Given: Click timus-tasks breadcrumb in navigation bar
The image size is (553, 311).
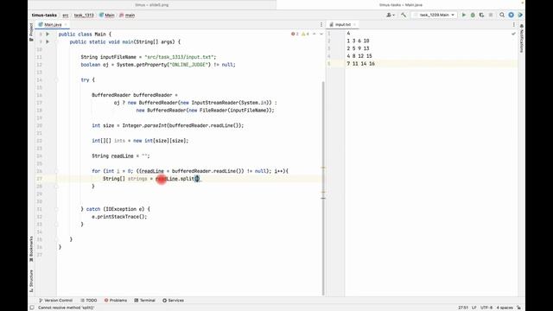Looking at the screenshot, I should click(x=44, y=16).
